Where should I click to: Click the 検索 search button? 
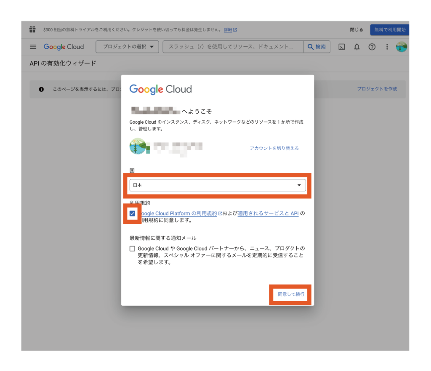tap(317, 47)
